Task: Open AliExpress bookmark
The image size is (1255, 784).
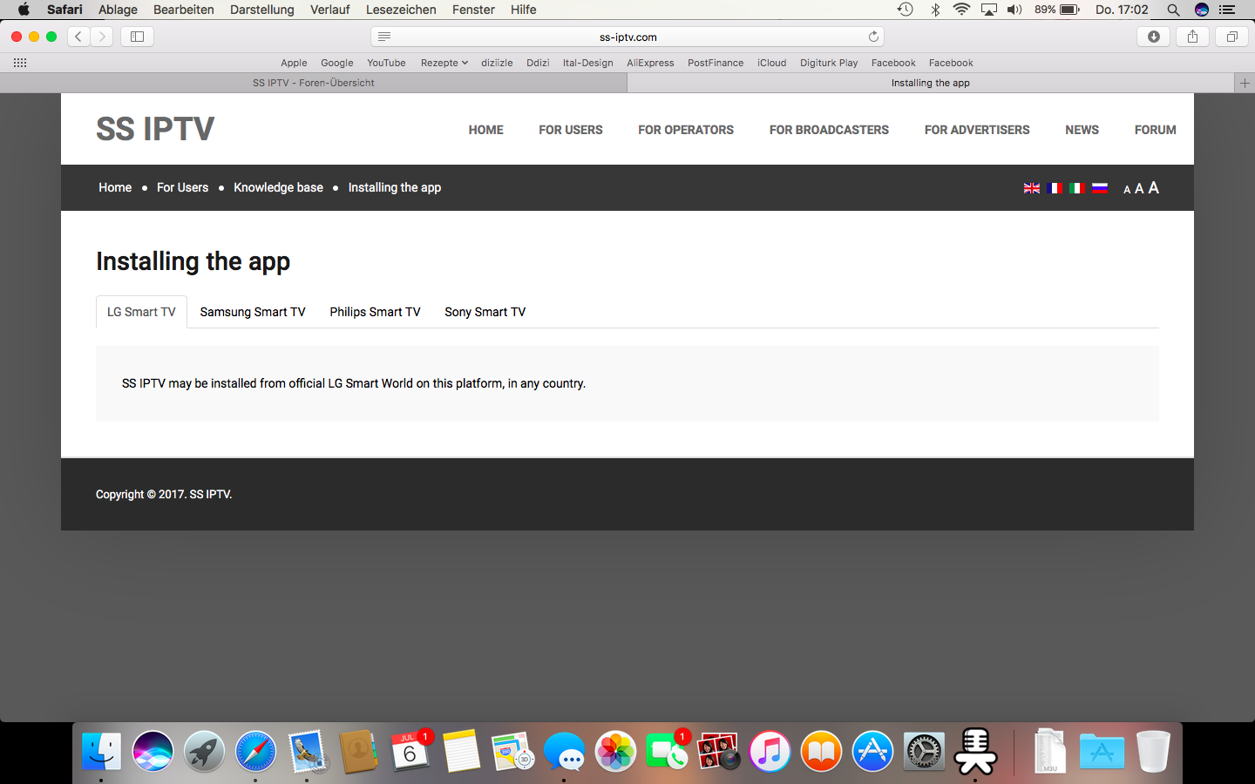Action: [650, 63]
